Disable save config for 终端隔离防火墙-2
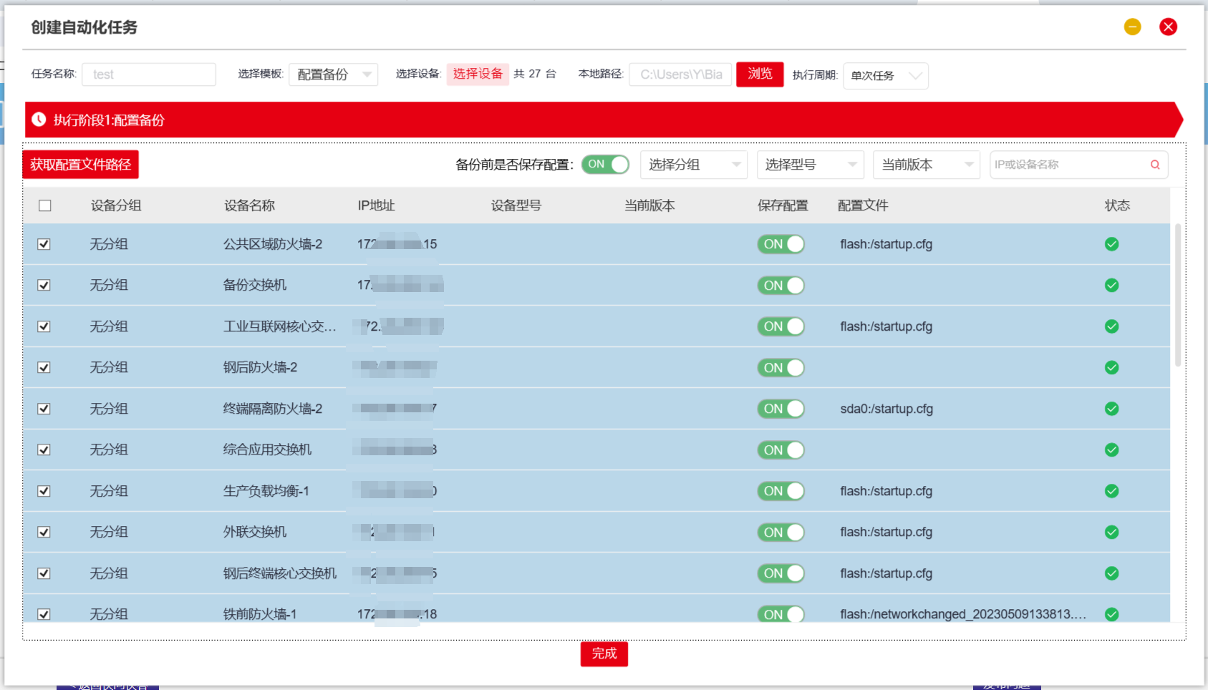The width and height of the screenshot is (1208, 690). point(781,409)
